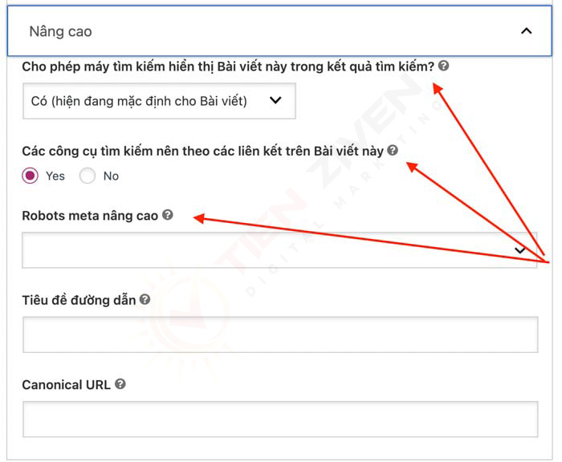Focus the Canonical URL input field
562x462 pixels.
[x=280, y=419]
